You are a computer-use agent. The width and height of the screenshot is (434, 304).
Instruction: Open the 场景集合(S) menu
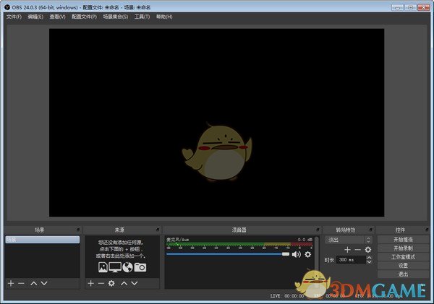point(116,17)
